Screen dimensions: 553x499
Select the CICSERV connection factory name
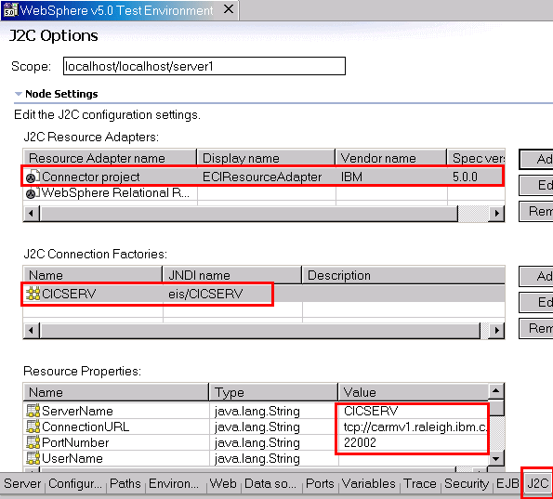[69, 294]
